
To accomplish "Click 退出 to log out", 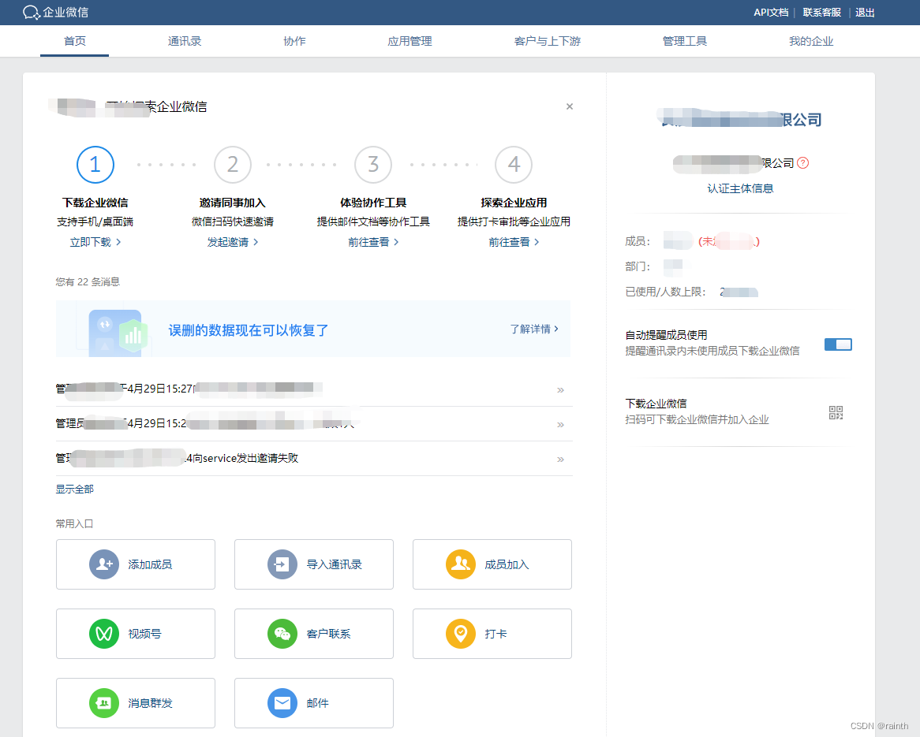I will point(865,13).
